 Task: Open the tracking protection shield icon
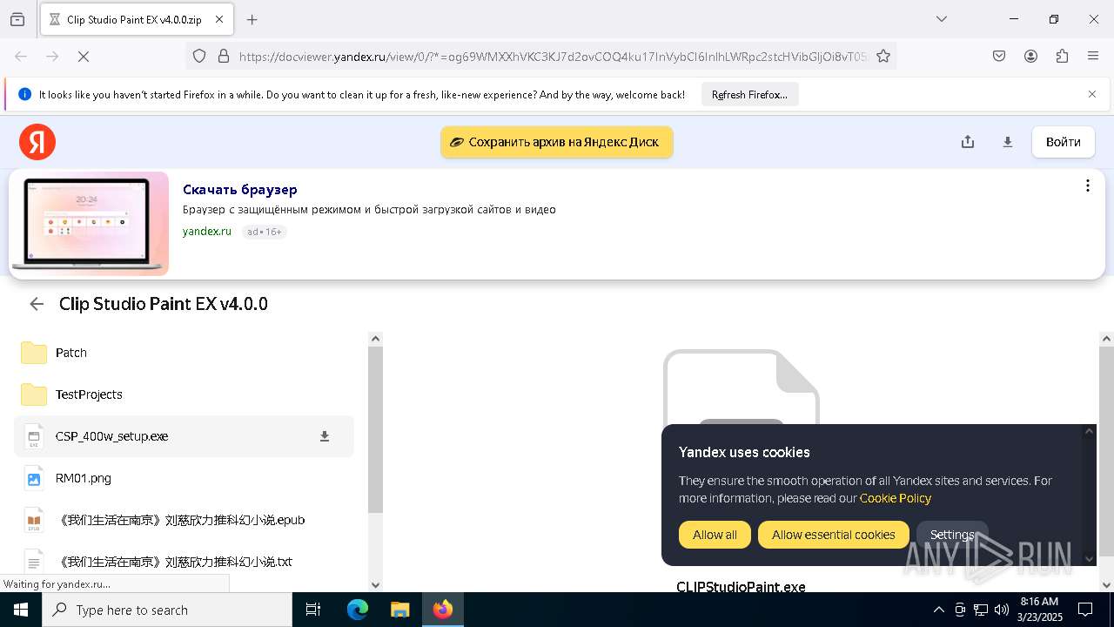coord(199,57)
